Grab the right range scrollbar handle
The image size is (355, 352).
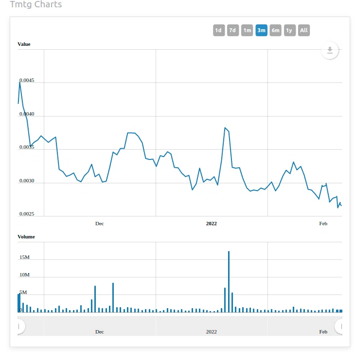pyautogui.click(x=339, y=326)
